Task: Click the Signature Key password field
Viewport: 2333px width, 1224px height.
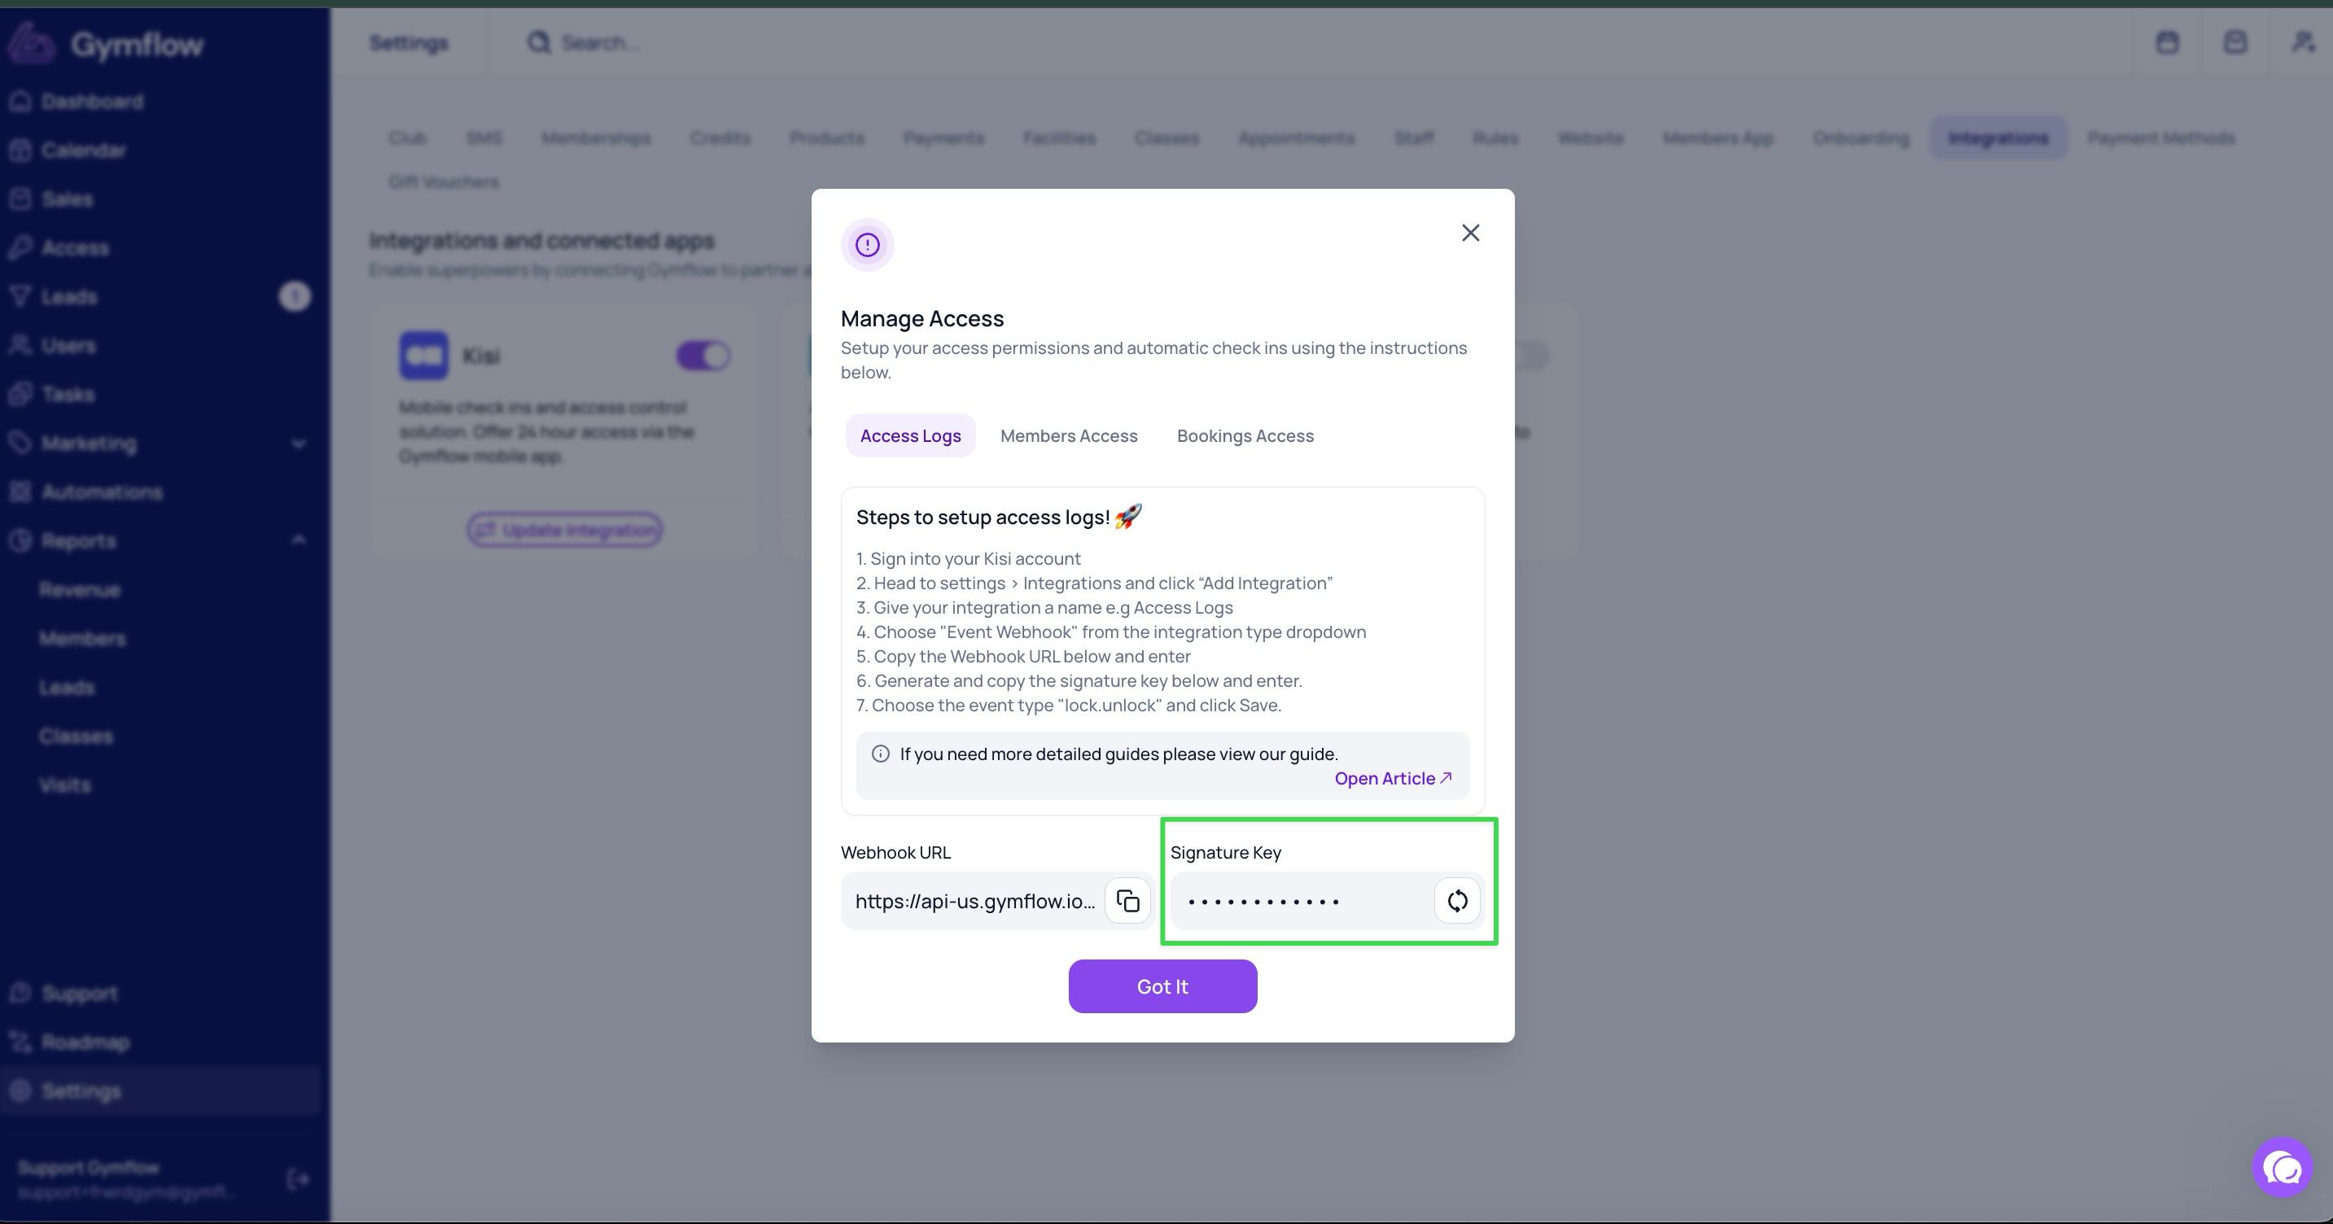Action: tap(1302, 901)
